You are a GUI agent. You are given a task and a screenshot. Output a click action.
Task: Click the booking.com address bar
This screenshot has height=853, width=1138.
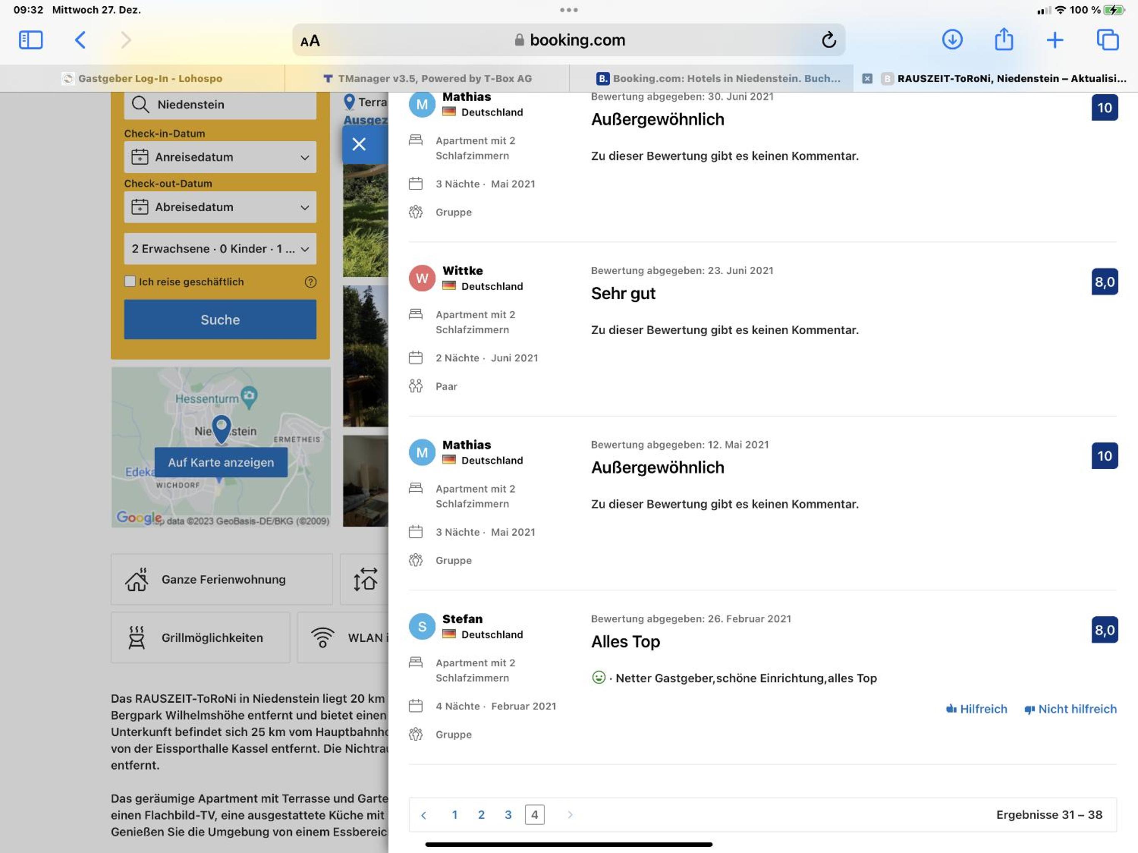point(569,40)
